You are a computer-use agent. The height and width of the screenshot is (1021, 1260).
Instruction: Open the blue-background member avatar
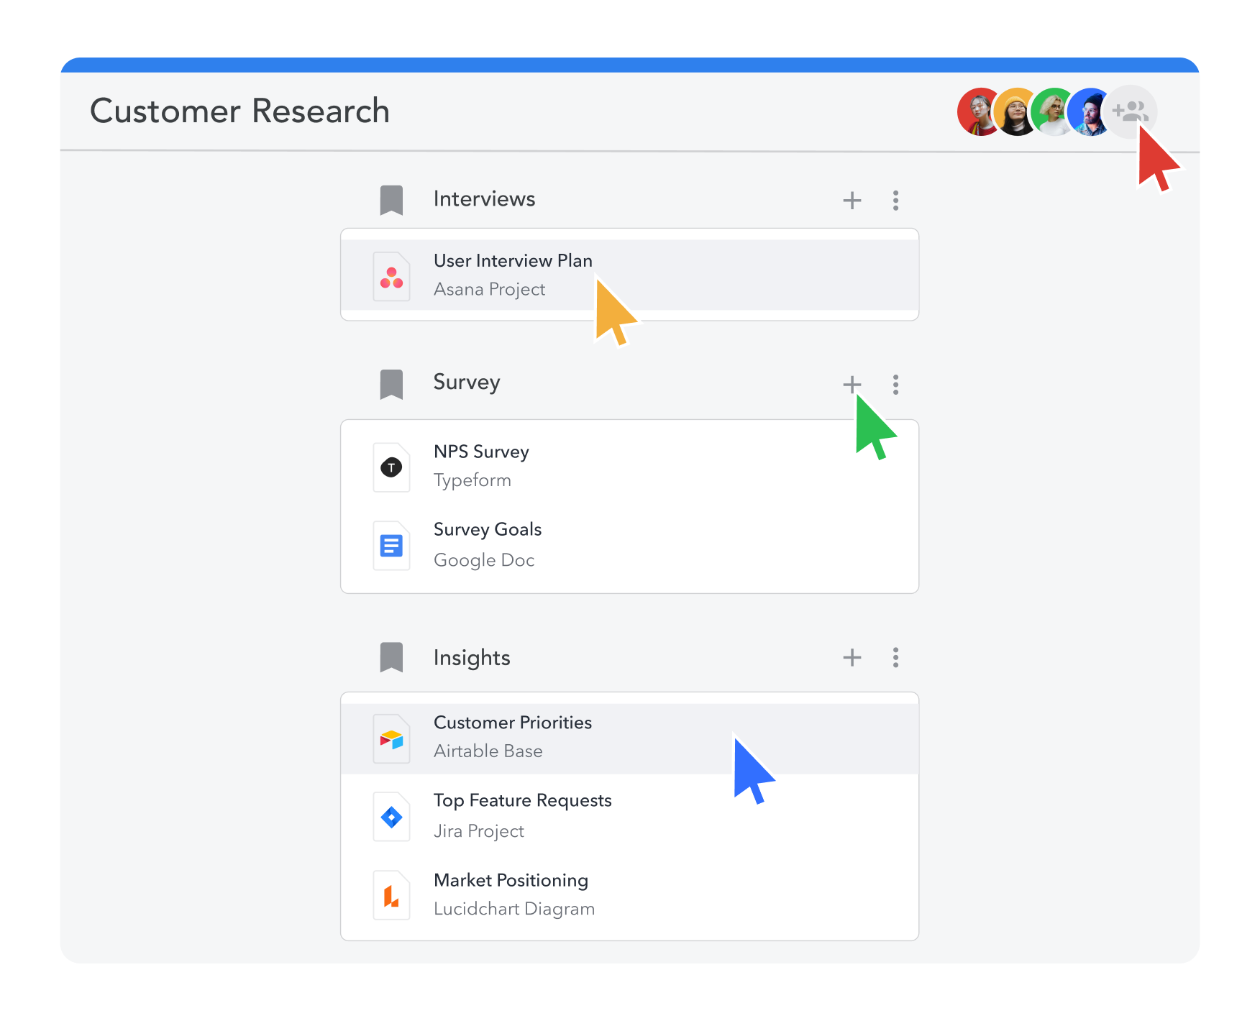(x=1087, y=111)
